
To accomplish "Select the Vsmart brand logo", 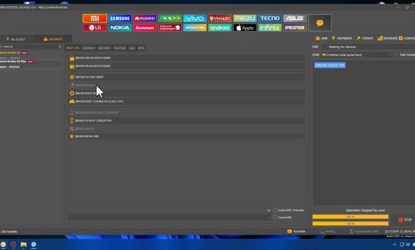I will tap(220, 18).
